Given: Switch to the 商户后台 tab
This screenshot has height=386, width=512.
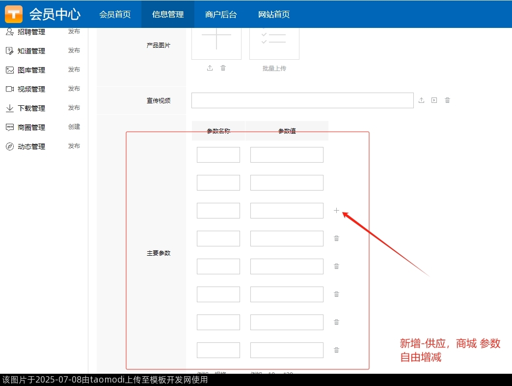Looking at the screenshot, I should pos(221,14).
